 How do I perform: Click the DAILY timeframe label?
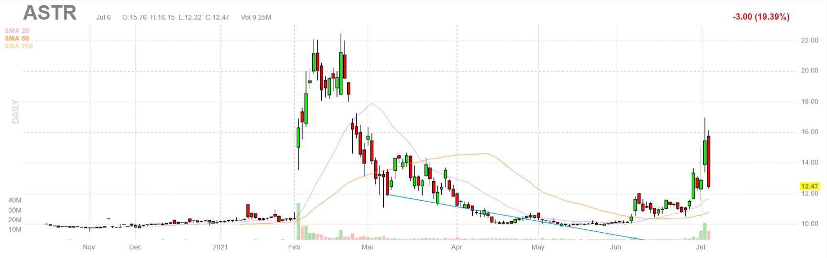coord(15,112)
